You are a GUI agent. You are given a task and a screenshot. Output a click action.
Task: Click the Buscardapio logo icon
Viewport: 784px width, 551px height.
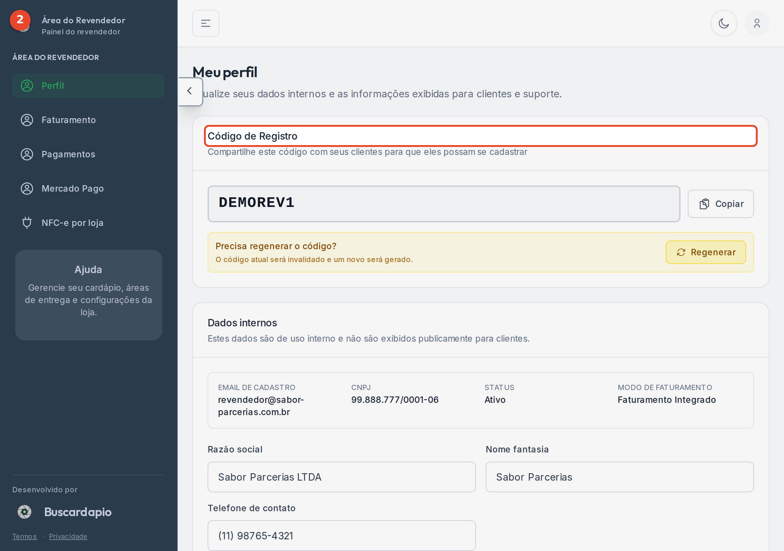(24, 512)
